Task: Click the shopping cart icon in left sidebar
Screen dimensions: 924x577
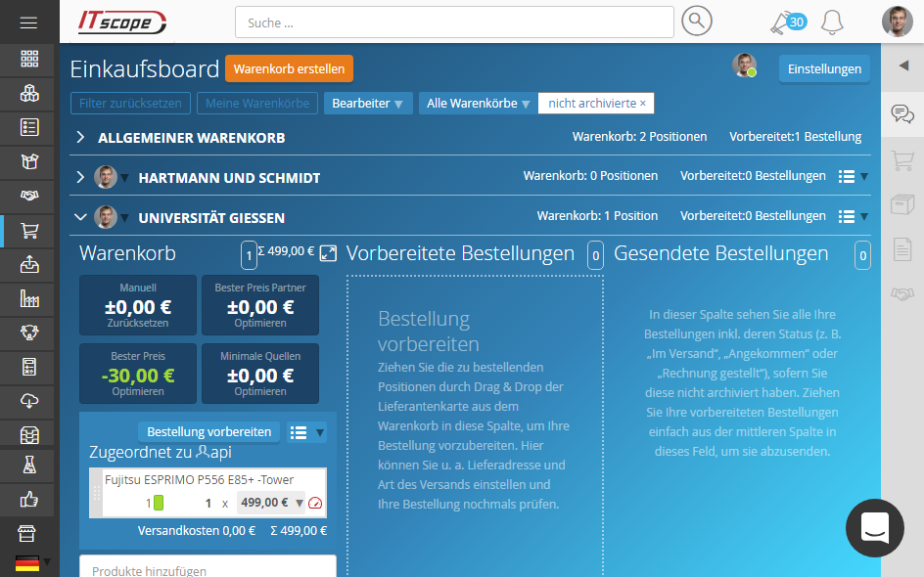Action: coord(29,231)
